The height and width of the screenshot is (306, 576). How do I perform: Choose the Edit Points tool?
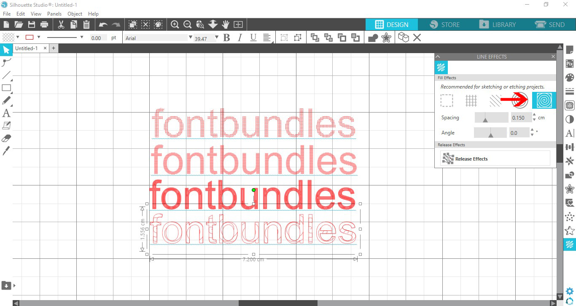(6, 63)
